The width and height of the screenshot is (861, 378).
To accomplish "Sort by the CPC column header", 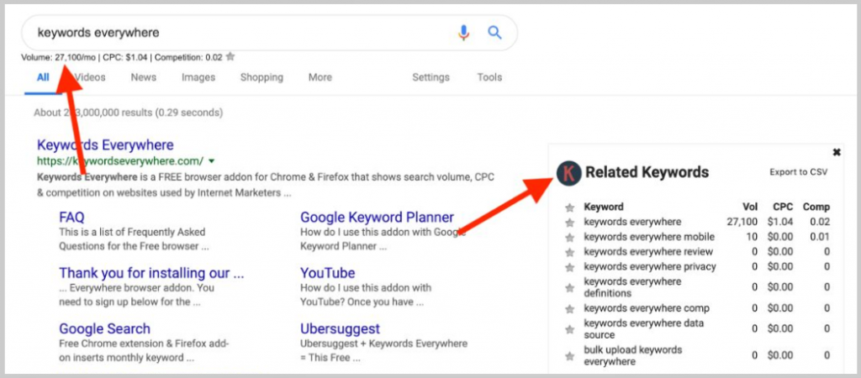I will [x=782, y=207].
